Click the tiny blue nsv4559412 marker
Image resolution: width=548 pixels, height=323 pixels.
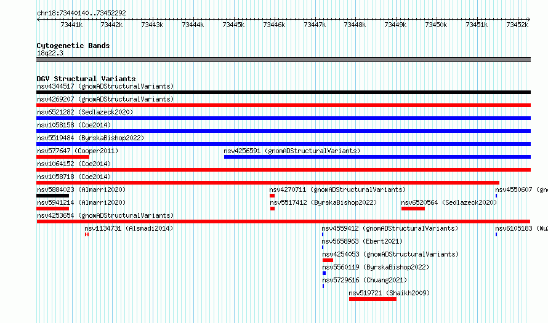coord(323,234)
